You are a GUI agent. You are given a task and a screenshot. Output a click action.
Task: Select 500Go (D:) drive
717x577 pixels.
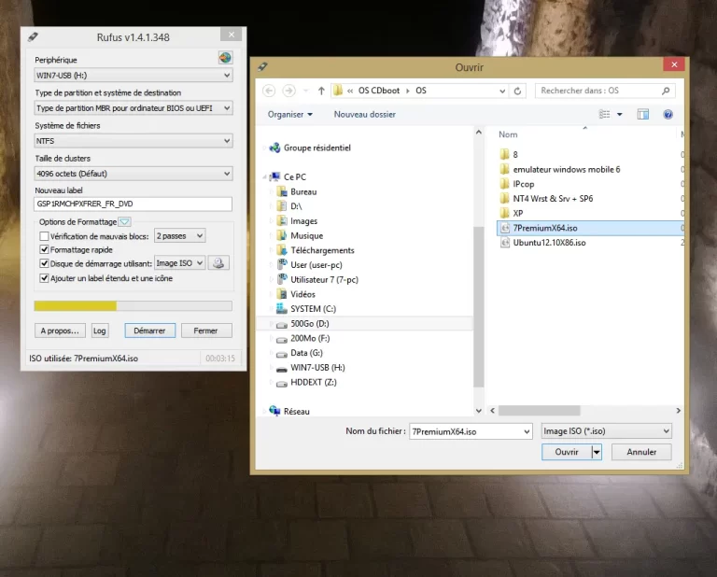[310, 323]
